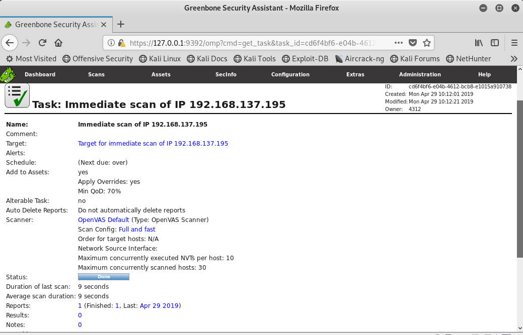Open the NetHunter bookmark
This screenshot has width=523, height=335.
(469, 59)
